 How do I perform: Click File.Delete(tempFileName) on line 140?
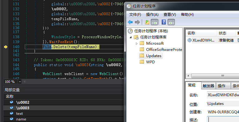(x=71, y=47)
